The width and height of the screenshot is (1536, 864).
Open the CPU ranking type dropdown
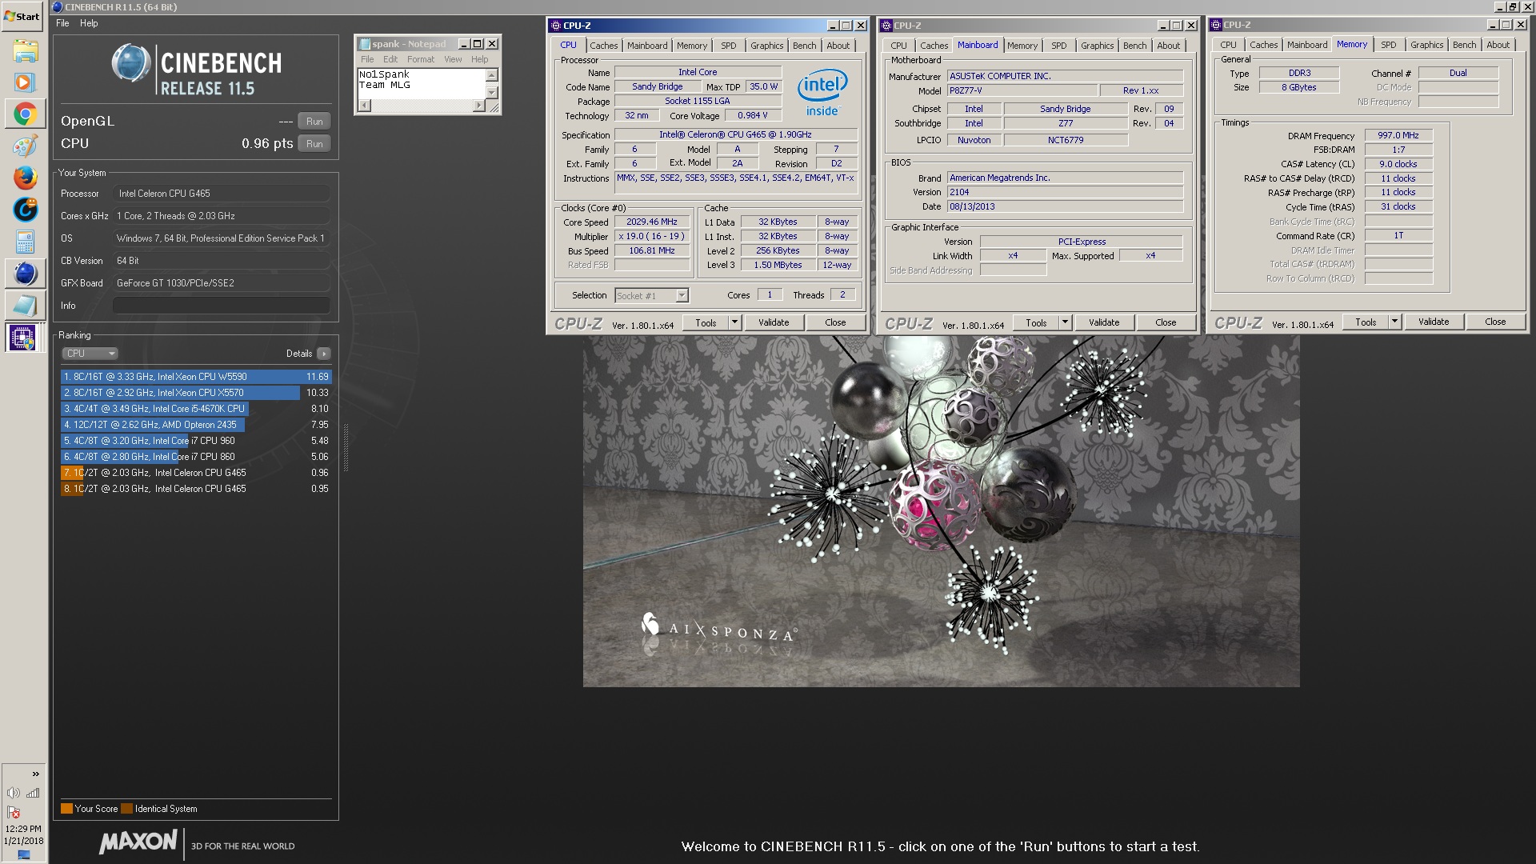point(90,354)
